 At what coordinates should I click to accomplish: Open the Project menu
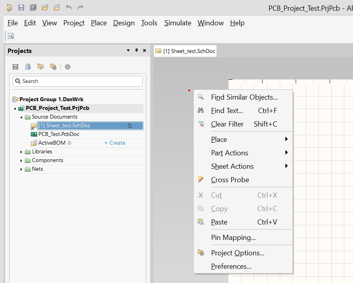click(x=74, y=23)
